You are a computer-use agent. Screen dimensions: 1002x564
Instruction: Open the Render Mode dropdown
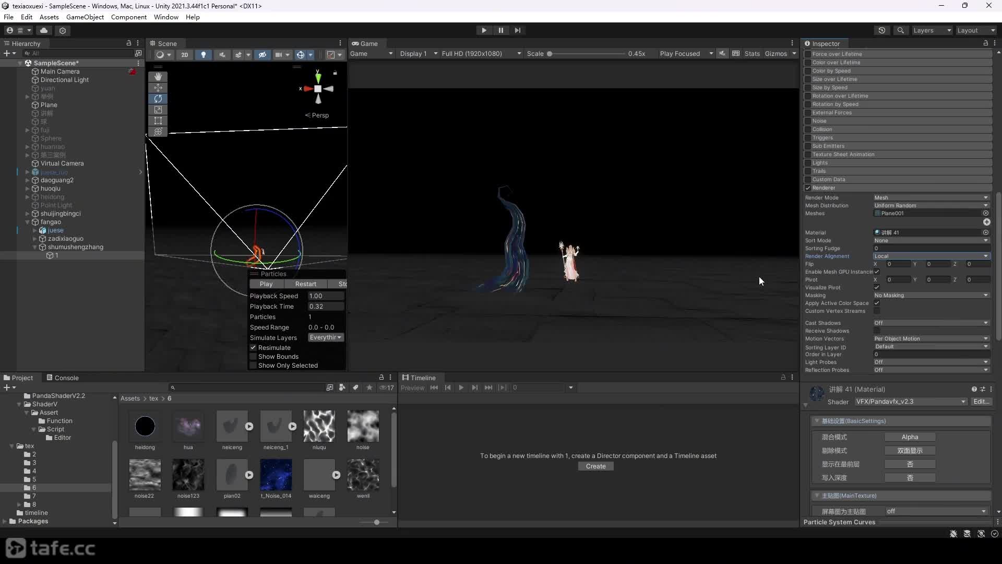pyautogui.click(x=932, y=198)
